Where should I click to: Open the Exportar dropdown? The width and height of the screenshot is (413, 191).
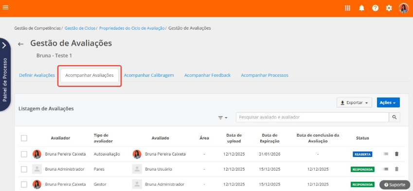(354, 103)
